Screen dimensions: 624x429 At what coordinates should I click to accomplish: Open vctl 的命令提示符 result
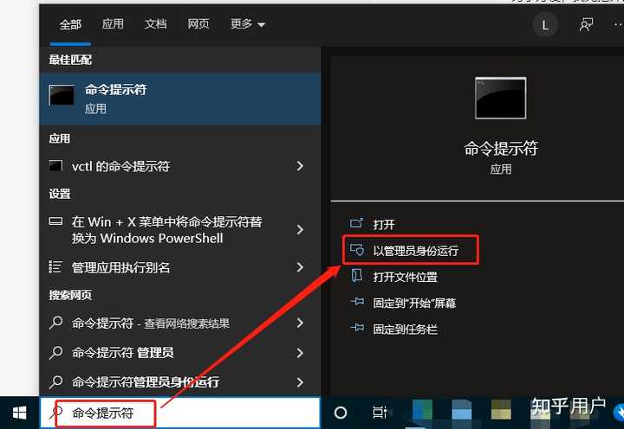[180, 166]
